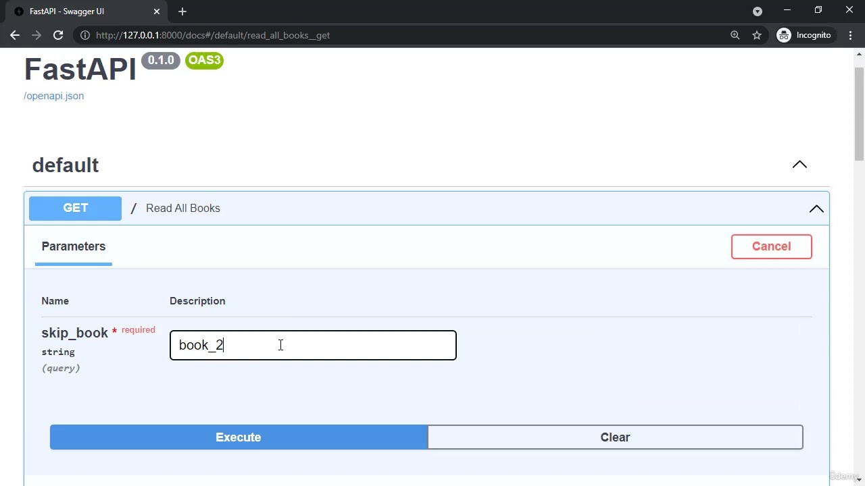This screenshot has width=865, height=486.
Task: Open the Chrome three-dot menu
Action: [x=850, y=35]
